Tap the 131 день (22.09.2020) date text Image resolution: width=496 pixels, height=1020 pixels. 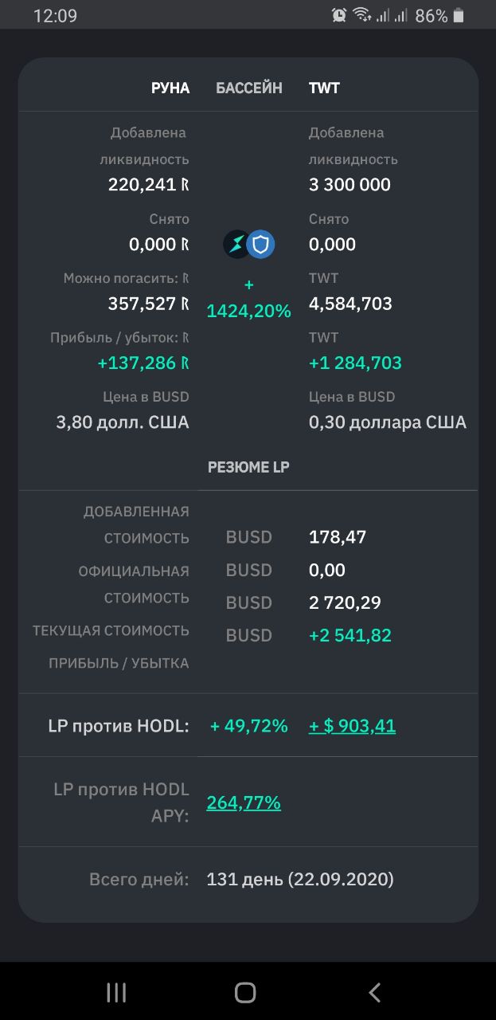point(300,880)
